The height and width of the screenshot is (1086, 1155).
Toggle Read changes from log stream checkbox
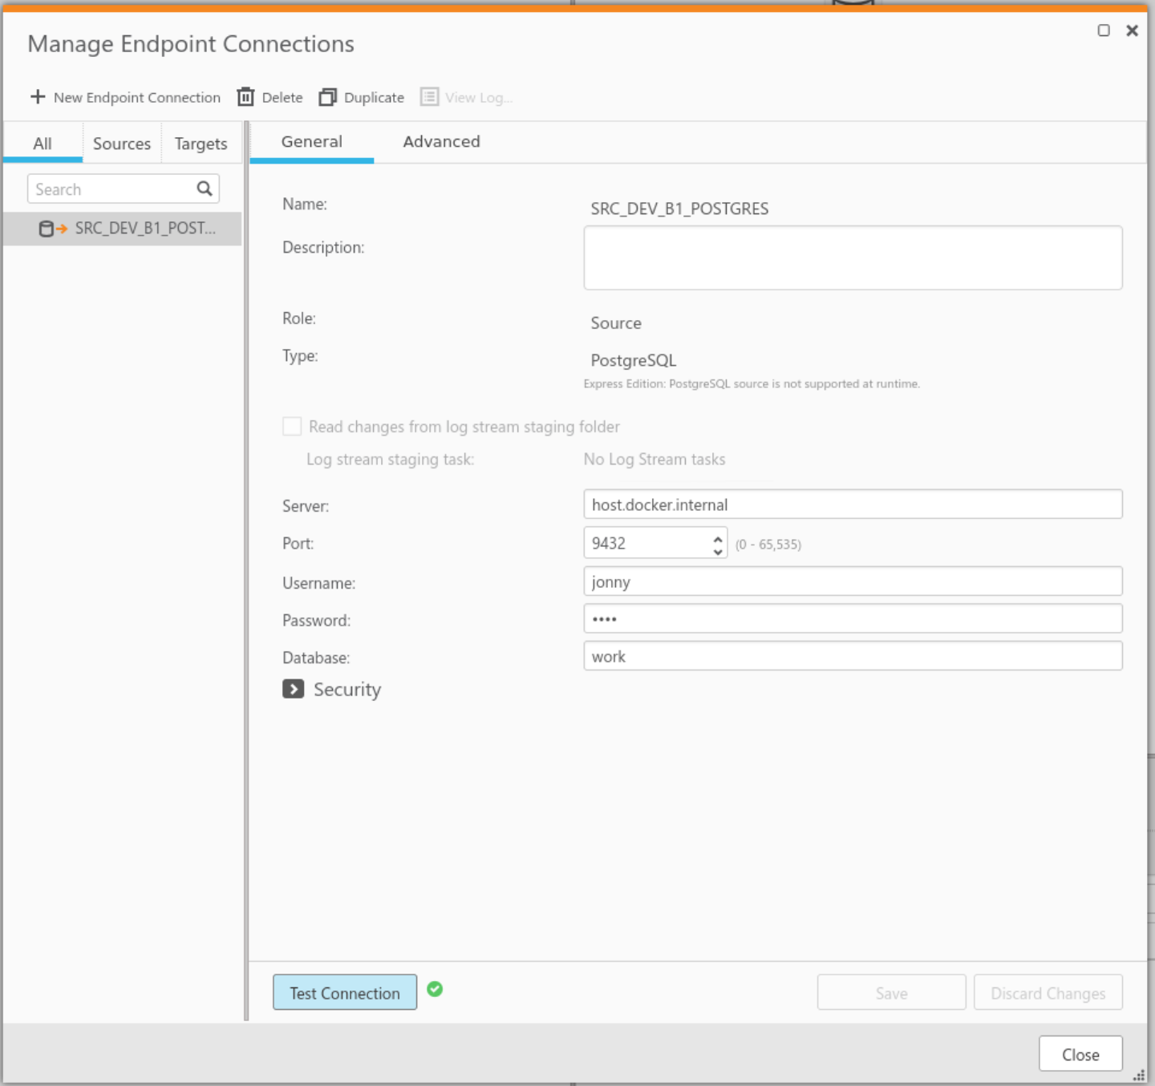click(292, 426)
